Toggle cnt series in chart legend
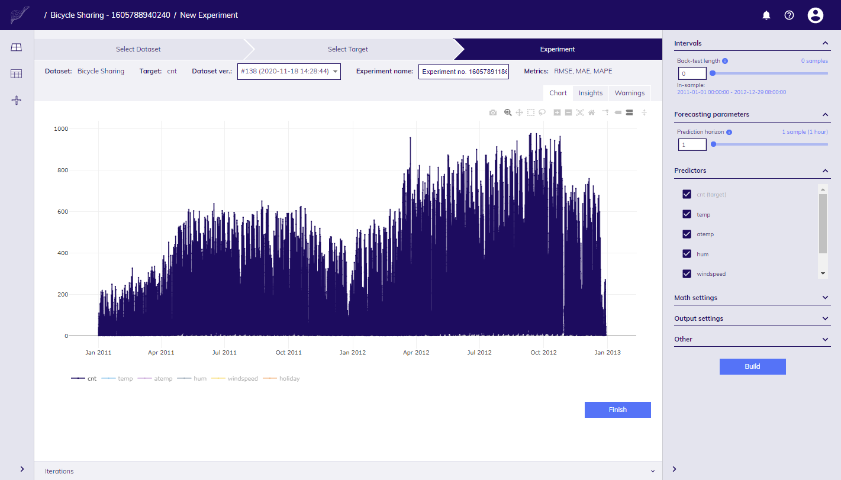Viewport: 841px width, 480px height. click(x=84, y=378)
